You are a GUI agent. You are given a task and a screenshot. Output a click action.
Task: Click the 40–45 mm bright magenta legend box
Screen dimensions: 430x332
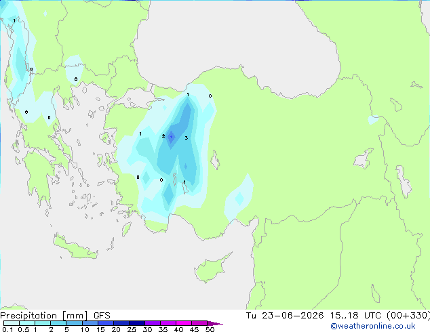point(184,323)
